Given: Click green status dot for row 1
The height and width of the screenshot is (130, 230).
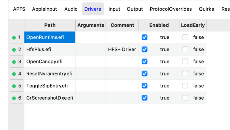Looking at the screenshot, I should click(x=14, y=38).
